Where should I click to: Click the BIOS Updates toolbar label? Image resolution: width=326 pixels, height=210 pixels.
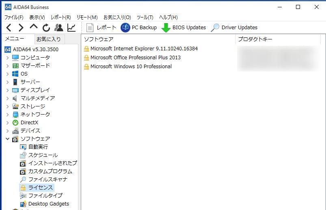click(189, 28)
